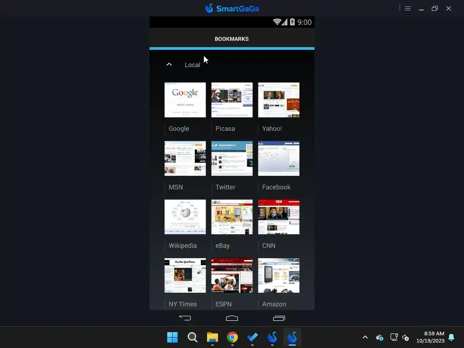Open the CNN bookmark thumbnail
Screen dimensions: 464x348
(279, 217)
